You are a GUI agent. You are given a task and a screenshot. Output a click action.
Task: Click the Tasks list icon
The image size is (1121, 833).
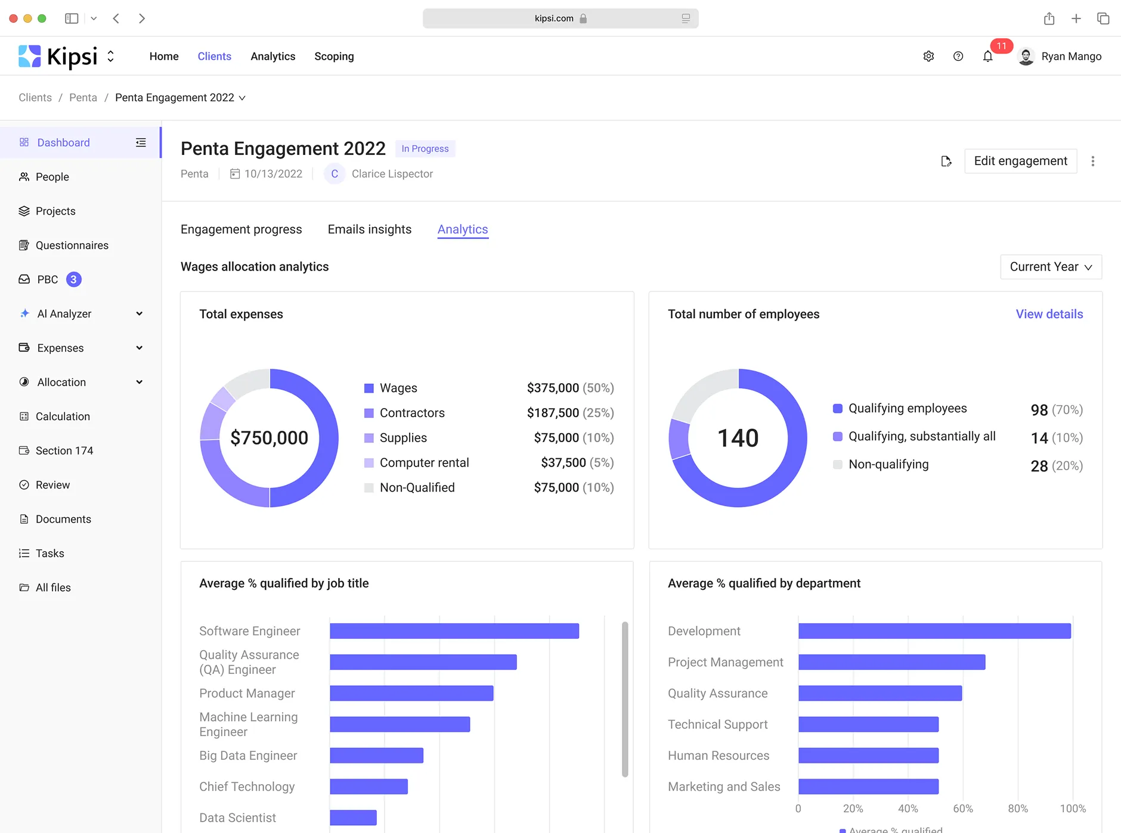pyautogui.click(x=24, y=553)
